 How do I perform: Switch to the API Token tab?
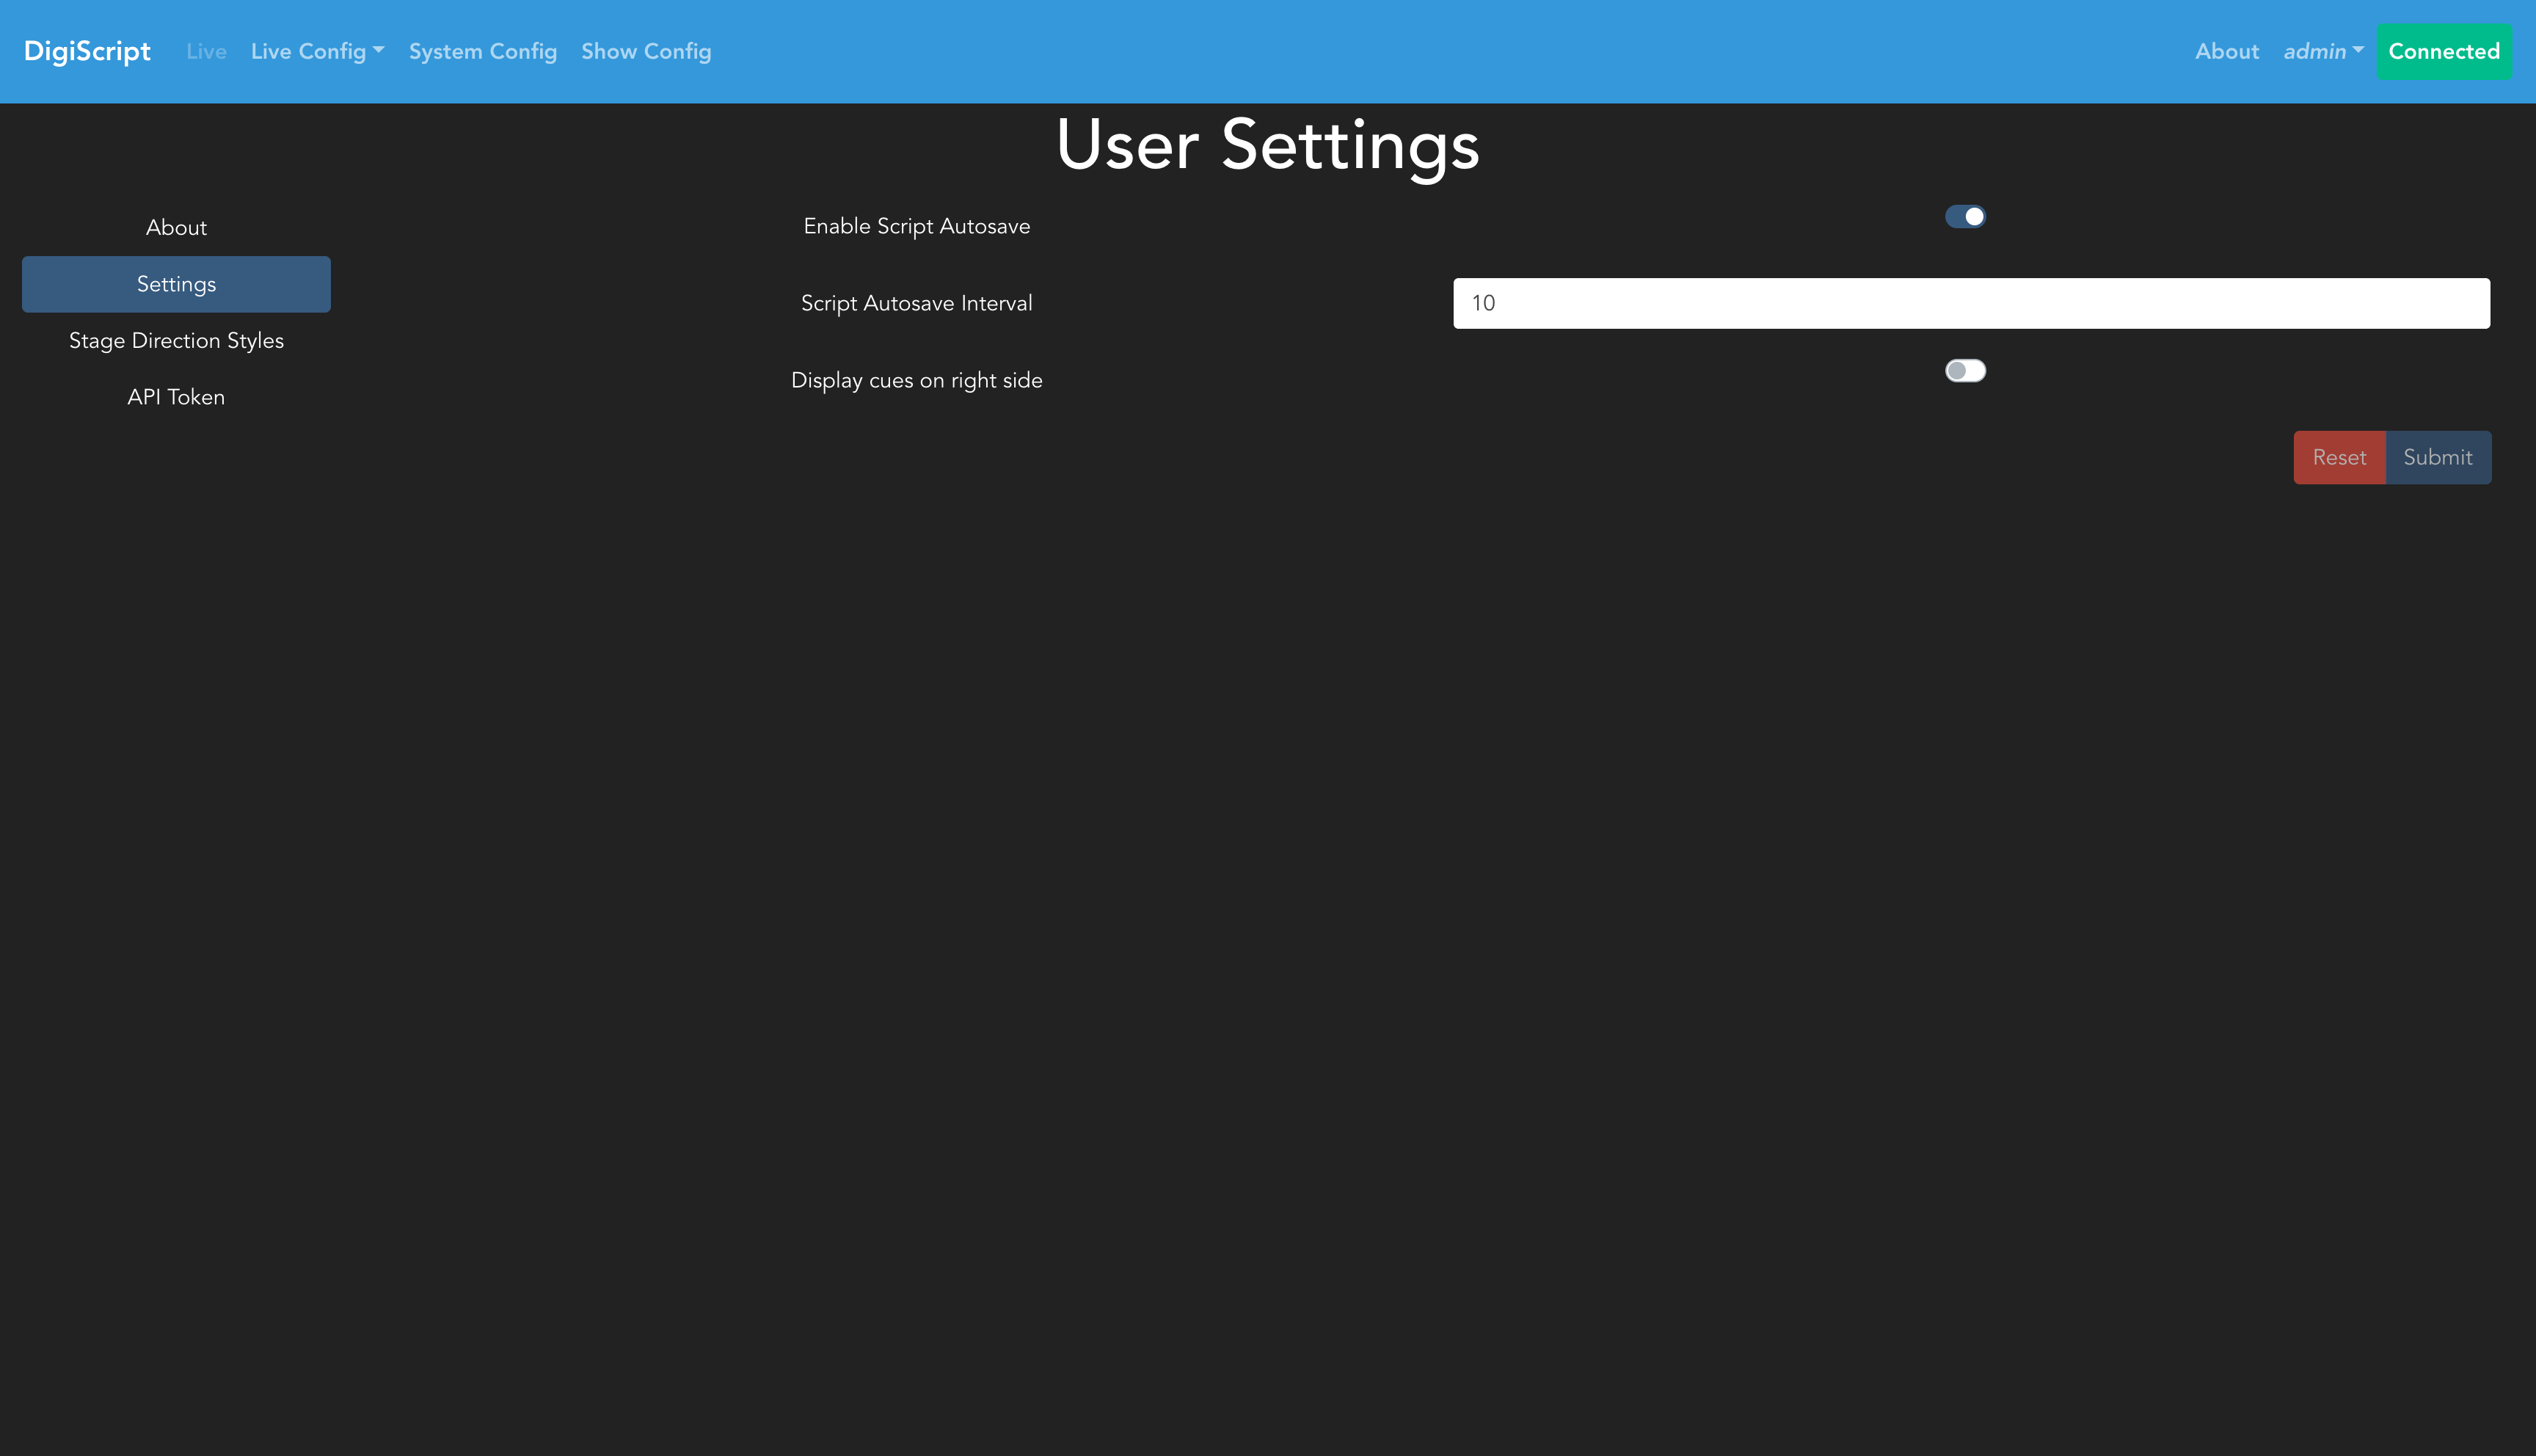pos(176,397)
